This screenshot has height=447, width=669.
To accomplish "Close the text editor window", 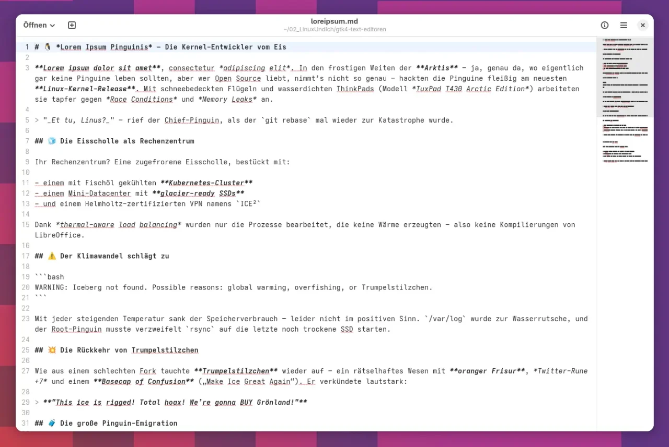I will [x=643, y=25].
